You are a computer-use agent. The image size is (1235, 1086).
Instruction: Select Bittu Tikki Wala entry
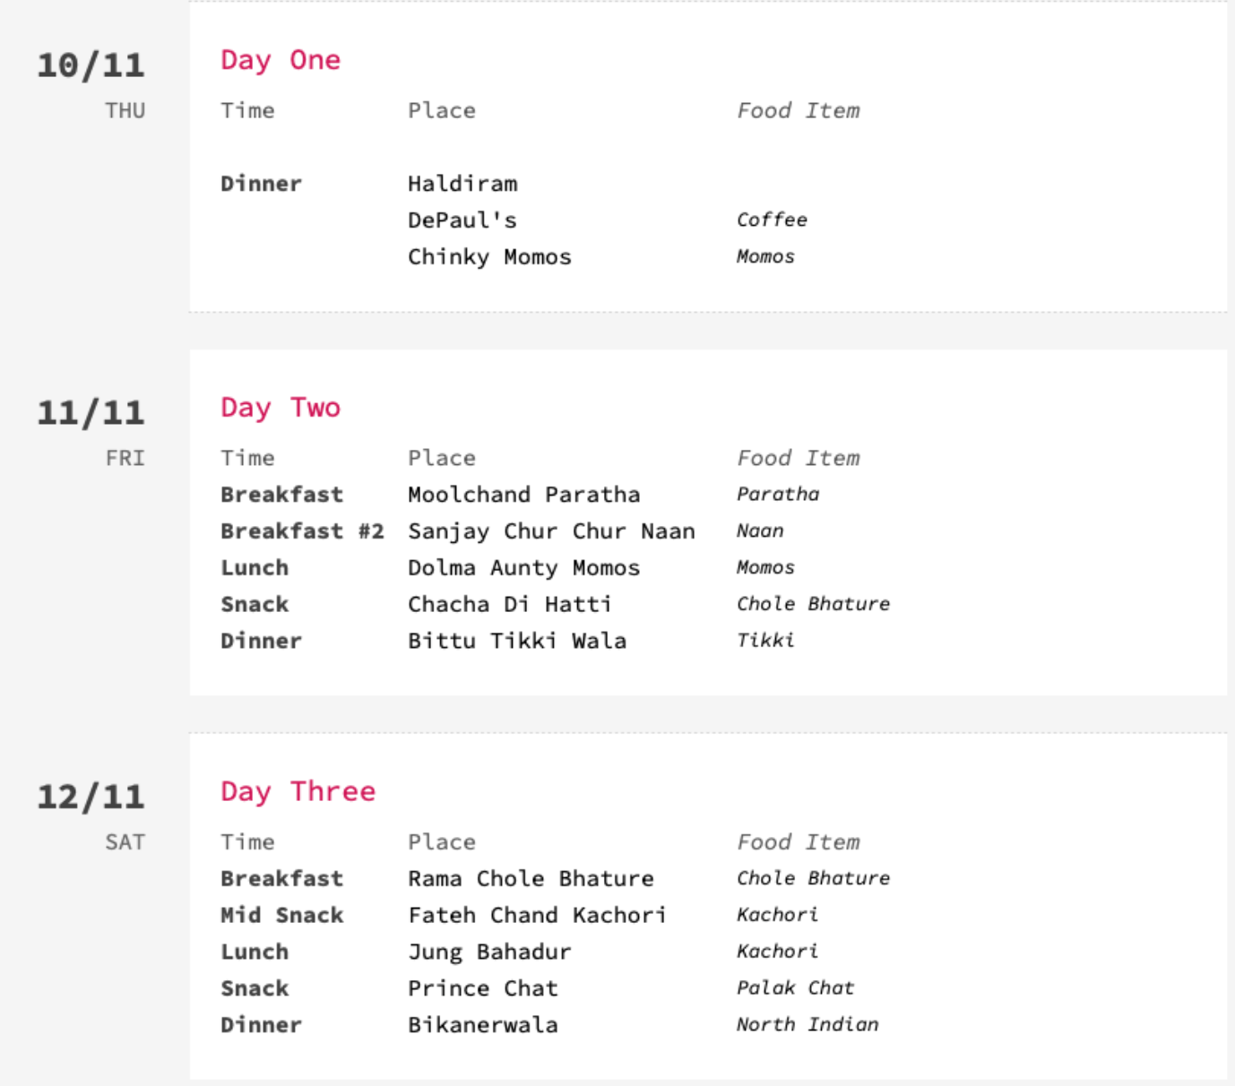(x=517, y=642)
